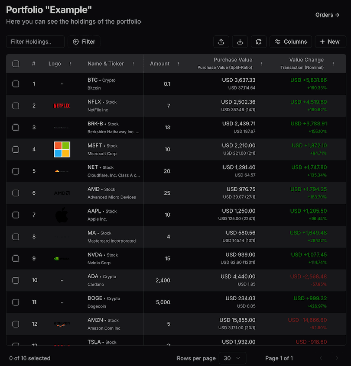Viewport: 351px width, 366px height.
Task: Click the New holding button
Action: pos(330,42)
